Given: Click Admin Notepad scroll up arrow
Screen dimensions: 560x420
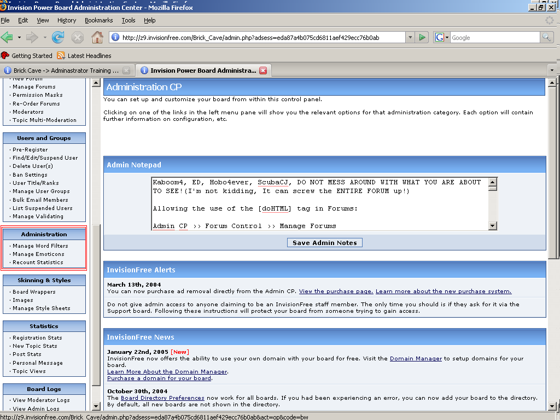Looking at the screenshot, I should pyautogui.click(x=493, y=182).
